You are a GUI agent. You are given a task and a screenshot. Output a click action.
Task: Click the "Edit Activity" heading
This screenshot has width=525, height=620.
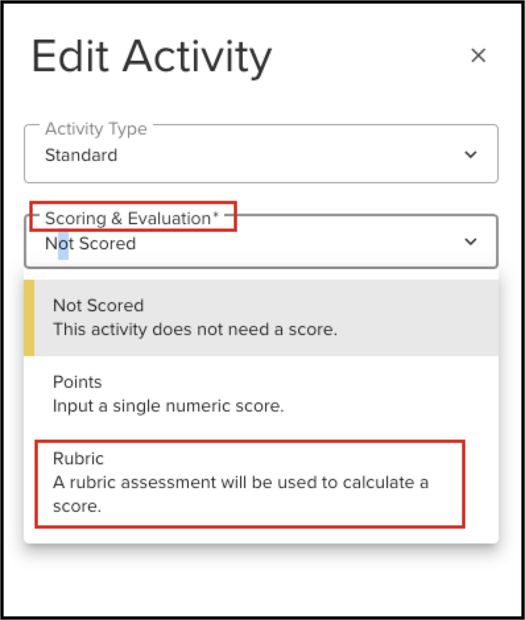(x=152, y=57)
